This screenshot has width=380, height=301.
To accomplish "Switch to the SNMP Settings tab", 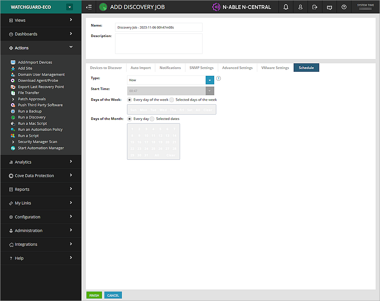I will [x=201, y=68].
